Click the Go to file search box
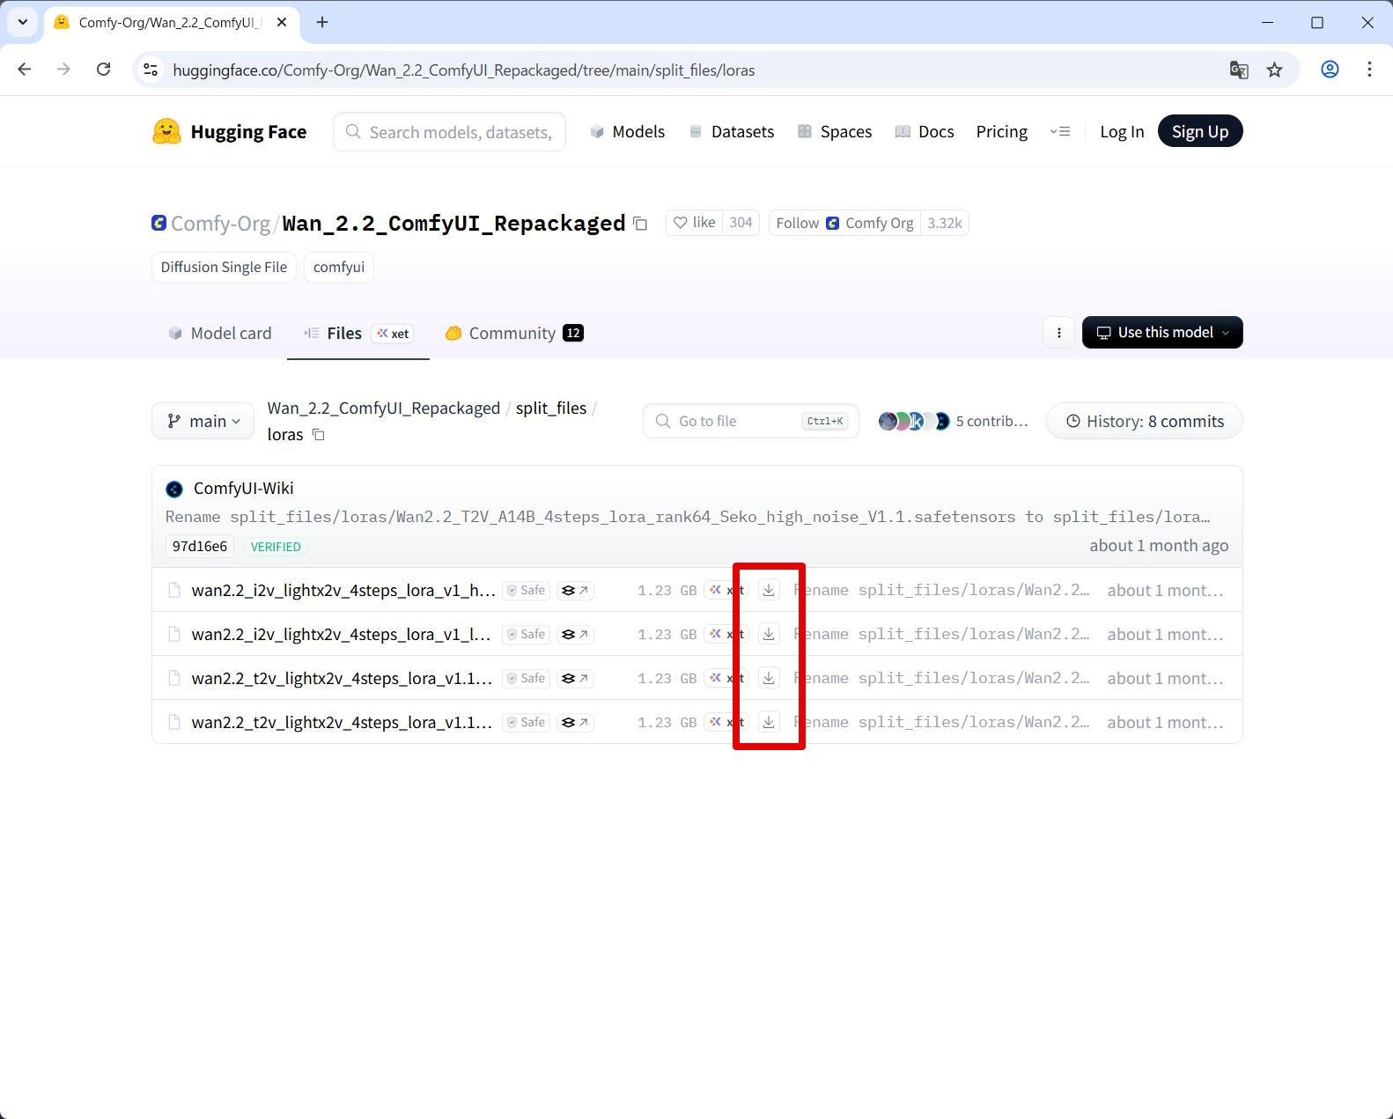This screenshot has height=1119, width=1393. (750, 421)
